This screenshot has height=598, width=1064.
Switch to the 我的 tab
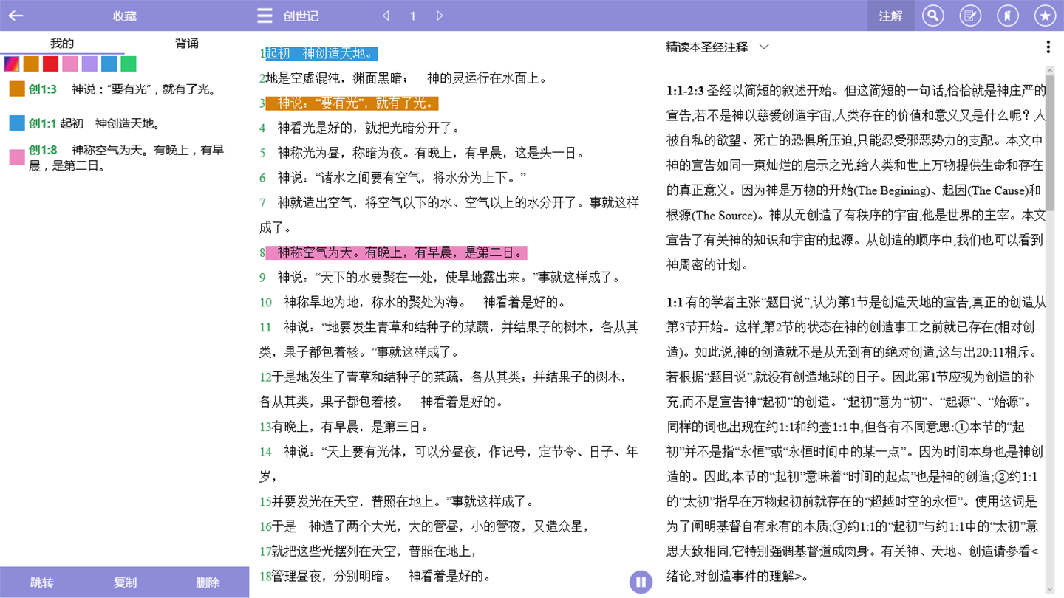point(62,44)
